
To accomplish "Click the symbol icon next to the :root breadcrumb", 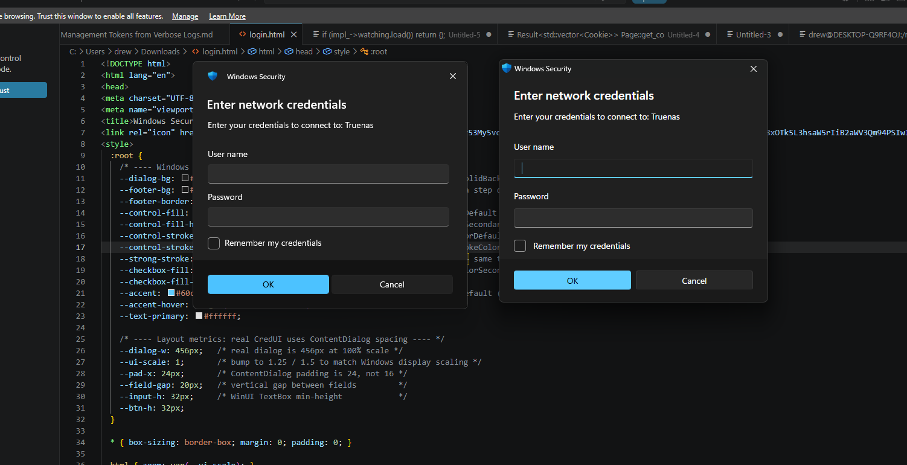I will point(364,51).
